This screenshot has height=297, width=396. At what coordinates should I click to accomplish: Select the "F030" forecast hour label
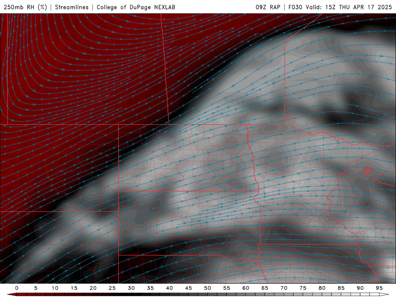click(295, 7)
